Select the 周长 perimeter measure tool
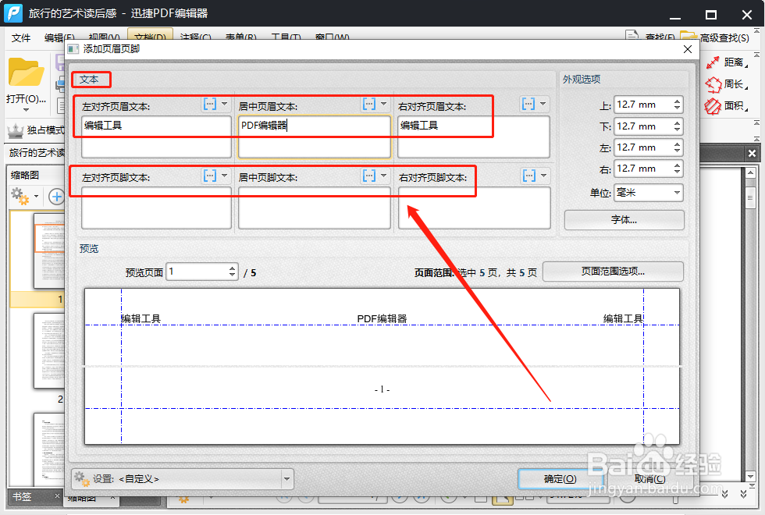This screenshot has width=765, height=515. (x=727, y=84)
